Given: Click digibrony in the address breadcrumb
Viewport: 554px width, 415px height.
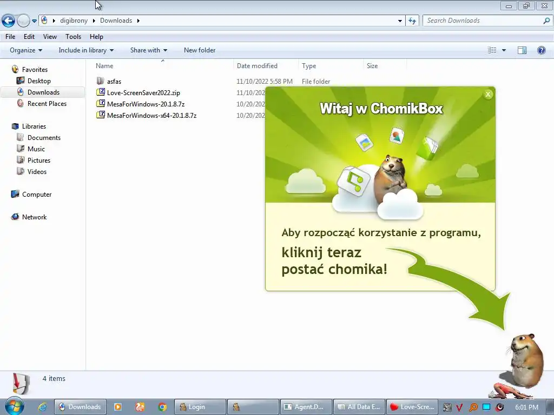Looking at the screenshot, I should 74,21.
